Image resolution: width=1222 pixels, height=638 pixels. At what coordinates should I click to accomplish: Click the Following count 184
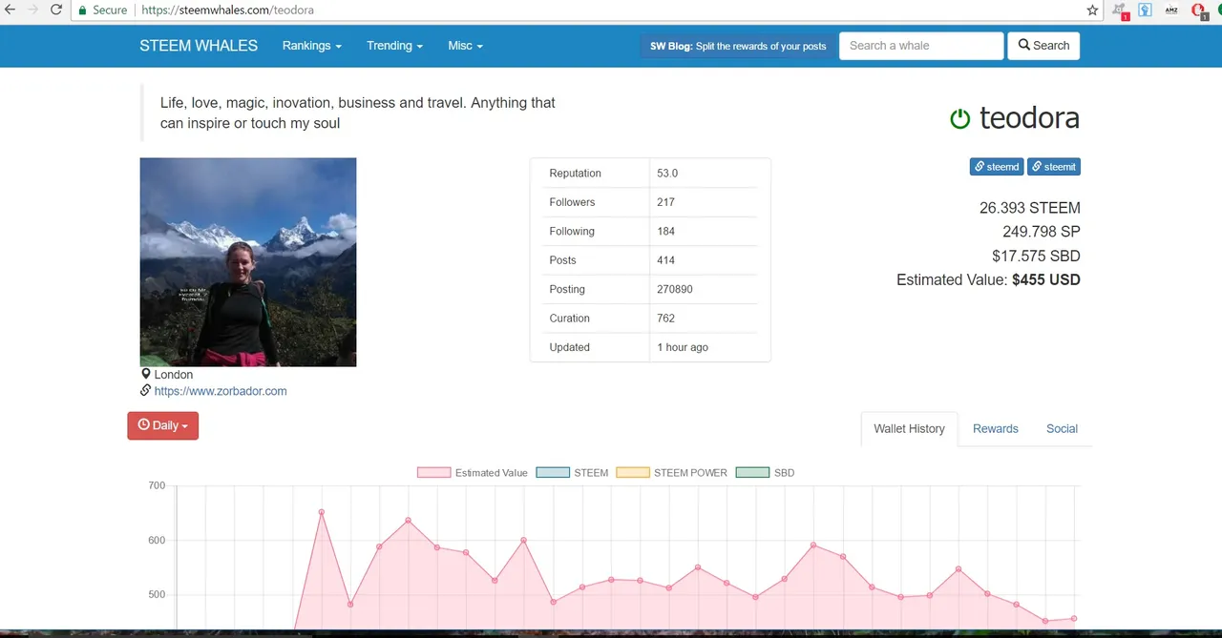pos(665,231)
